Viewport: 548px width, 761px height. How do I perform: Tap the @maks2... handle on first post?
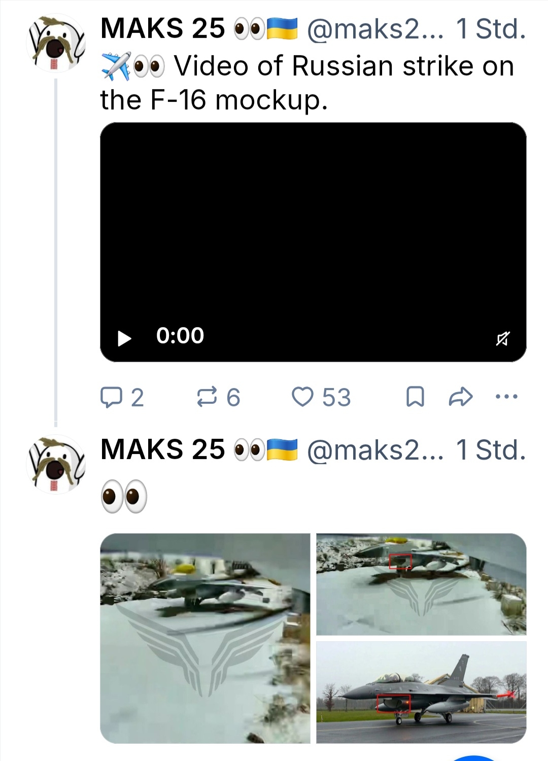click(374, 29)
